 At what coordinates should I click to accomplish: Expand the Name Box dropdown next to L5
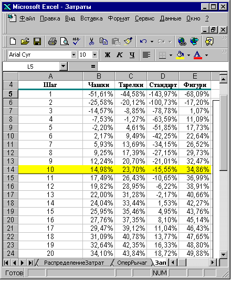[x=63, y=66]
